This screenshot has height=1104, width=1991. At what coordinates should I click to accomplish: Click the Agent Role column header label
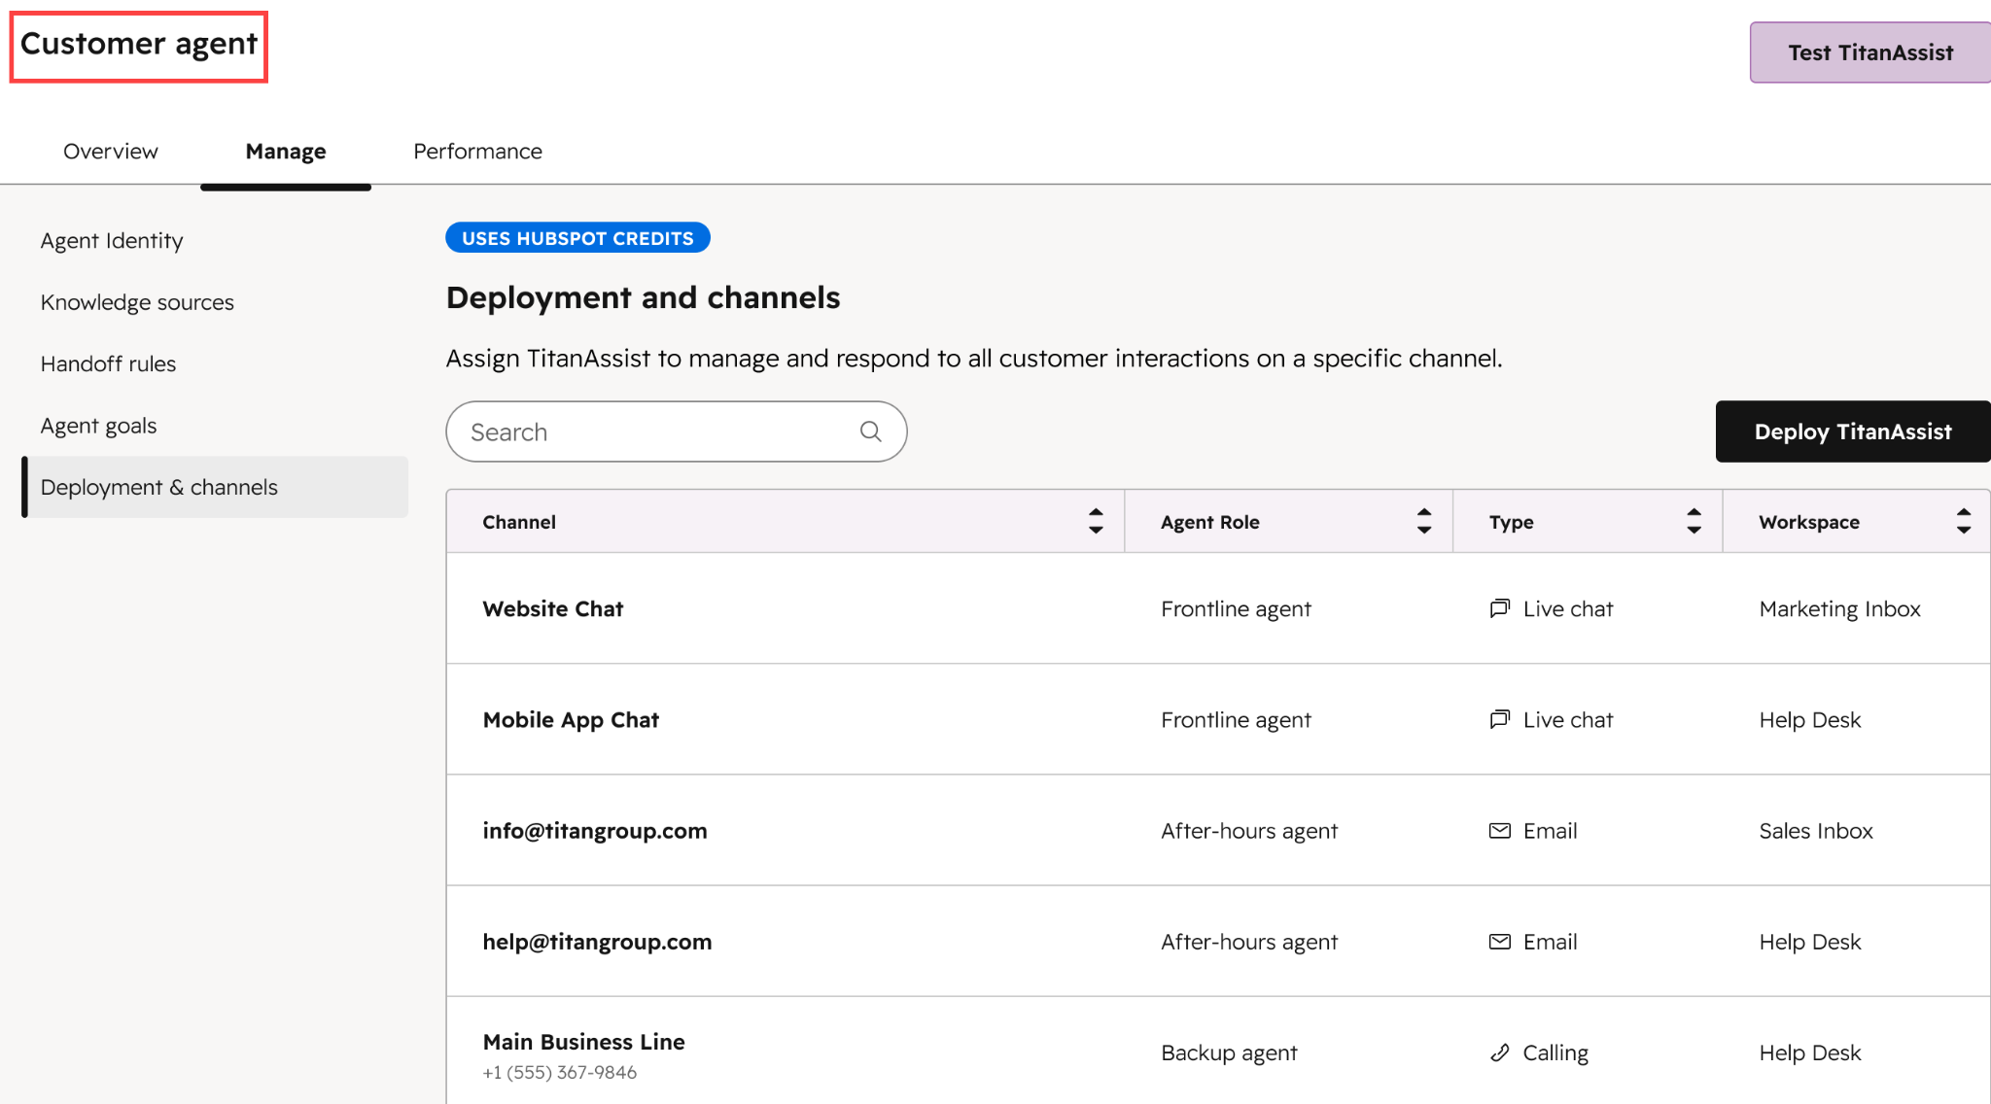point(1209,522)
